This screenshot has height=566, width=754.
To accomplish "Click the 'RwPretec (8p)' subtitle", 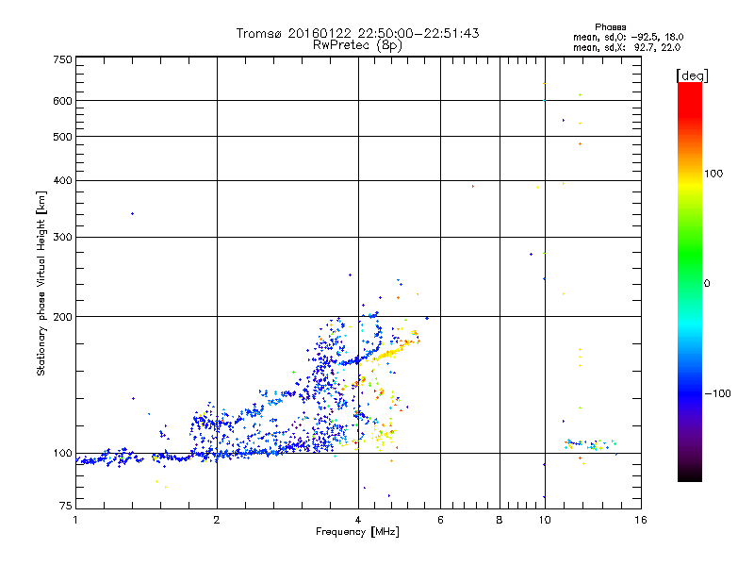I will (357, 45).
